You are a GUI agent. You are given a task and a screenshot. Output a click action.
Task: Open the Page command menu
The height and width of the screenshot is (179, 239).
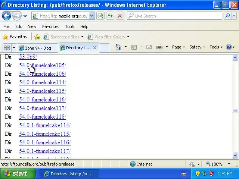[x=179, y=47]
